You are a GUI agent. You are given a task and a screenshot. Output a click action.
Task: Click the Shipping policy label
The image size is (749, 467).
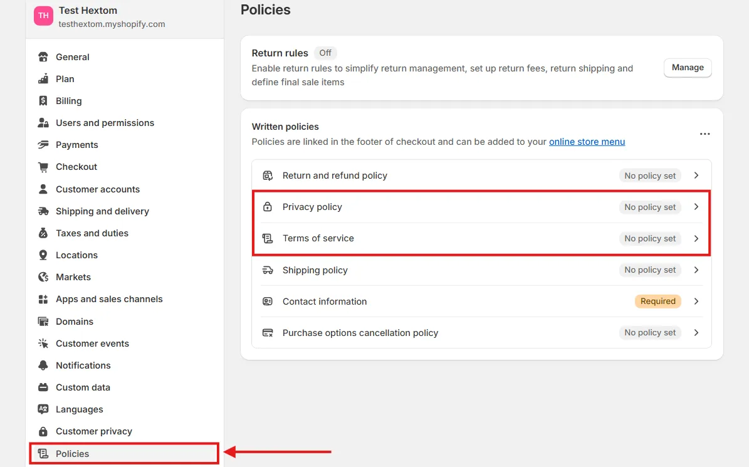(315, 270)
